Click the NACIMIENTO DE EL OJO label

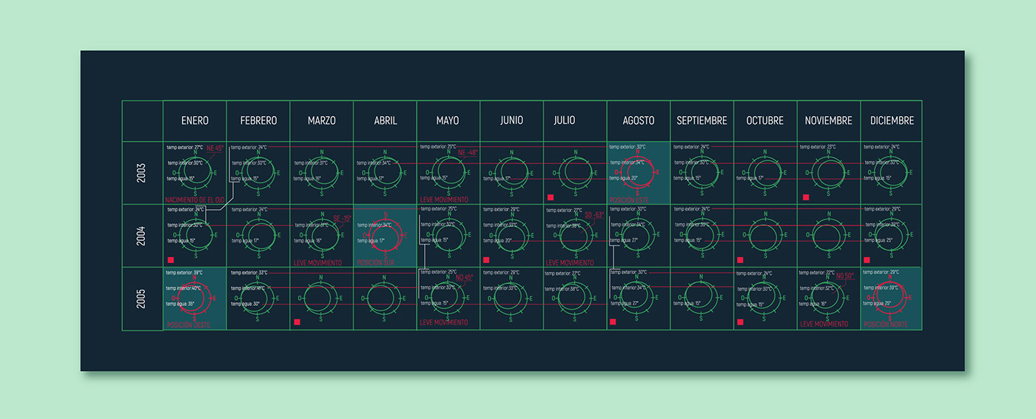195,200
